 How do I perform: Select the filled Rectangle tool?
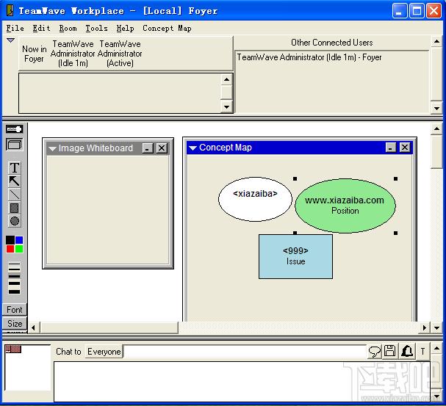click(x=14, y=208)
